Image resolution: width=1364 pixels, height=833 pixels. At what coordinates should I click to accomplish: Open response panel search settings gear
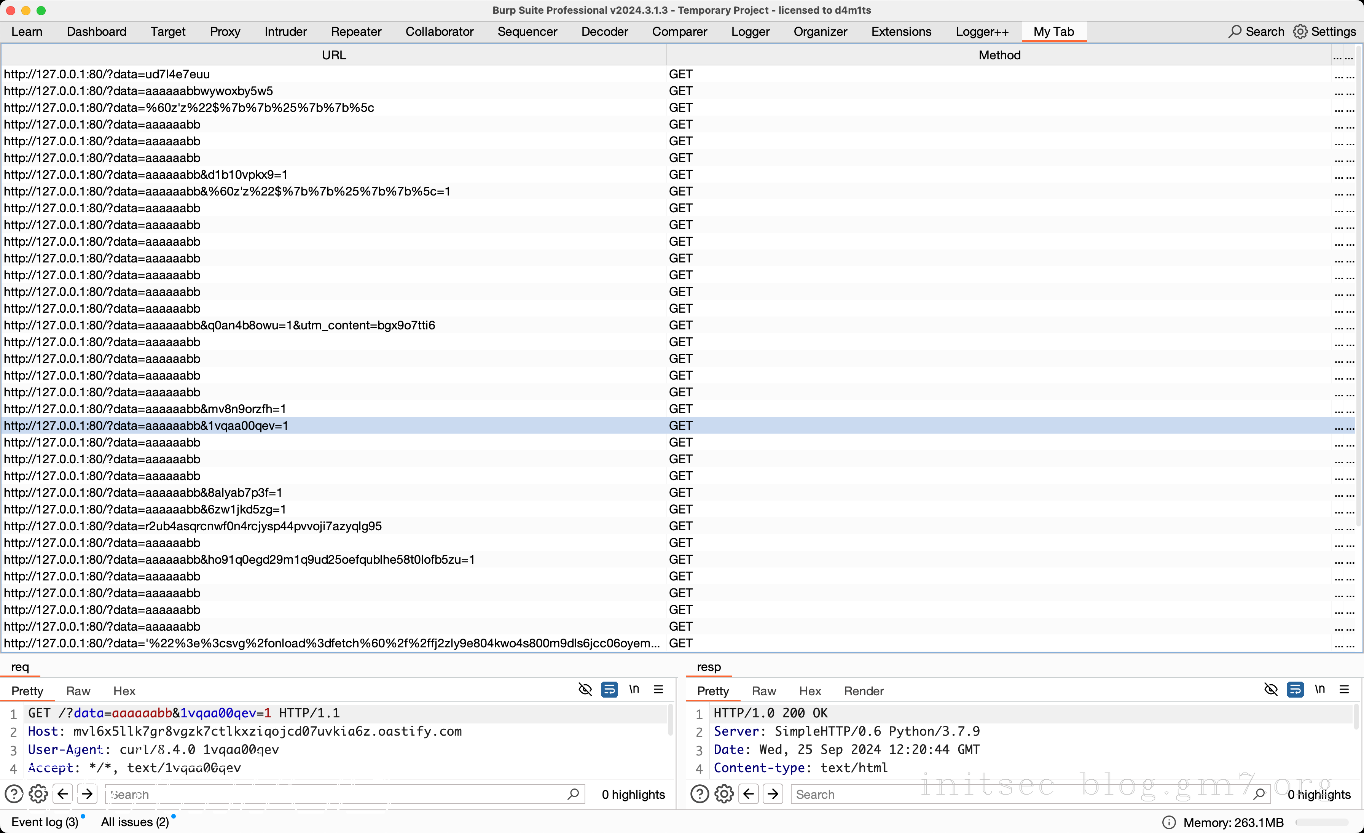pyautogui.click(x=724, y=794)
